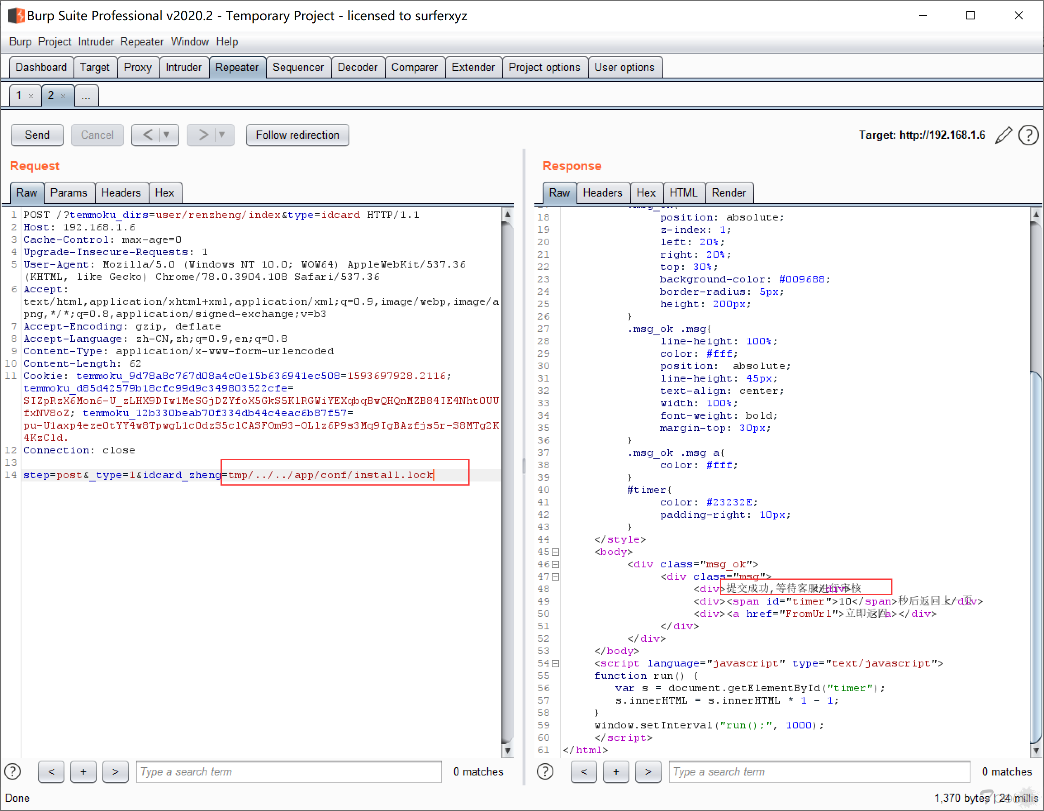Collapse line 54 script fold marker

coord(556,664)
